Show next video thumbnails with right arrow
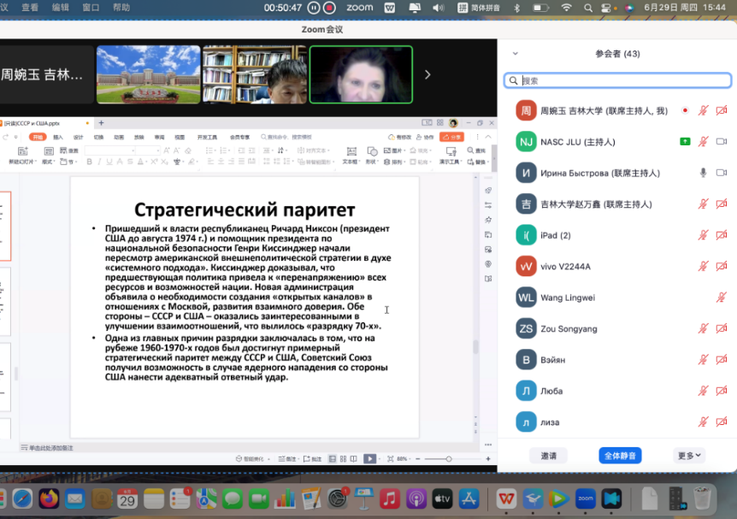This screenshot has height=519, width=737. click(x=427, y=74)
